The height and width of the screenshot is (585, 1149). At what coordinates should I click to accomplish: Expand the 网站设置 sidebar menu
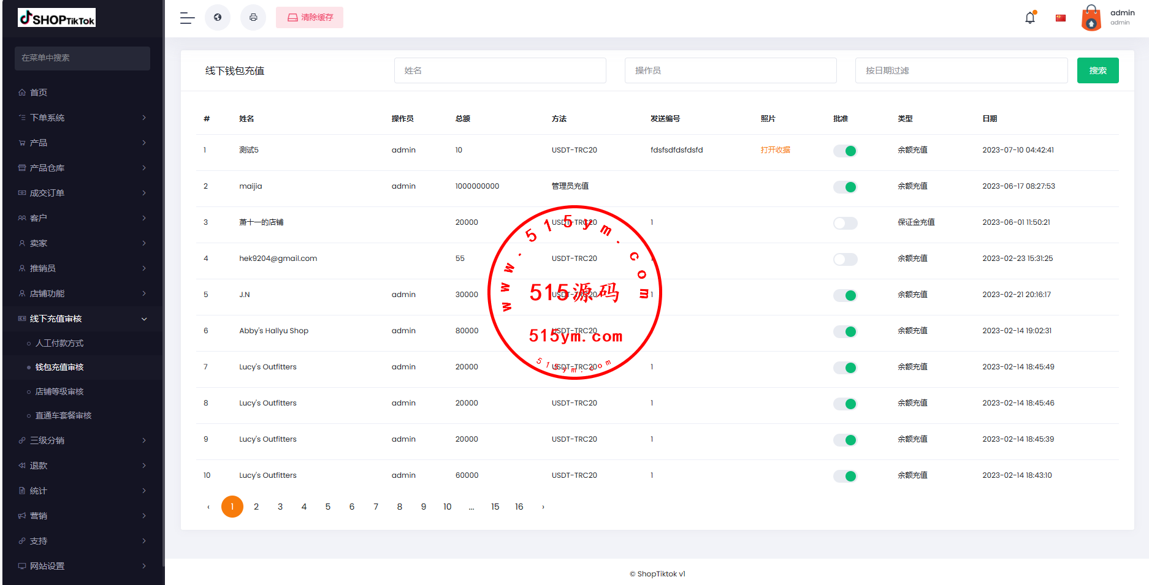tap(82, 566)
